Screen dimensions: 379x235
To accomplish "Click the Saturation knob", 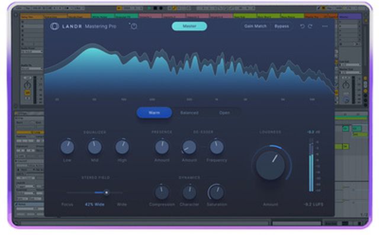I will 217,192.
